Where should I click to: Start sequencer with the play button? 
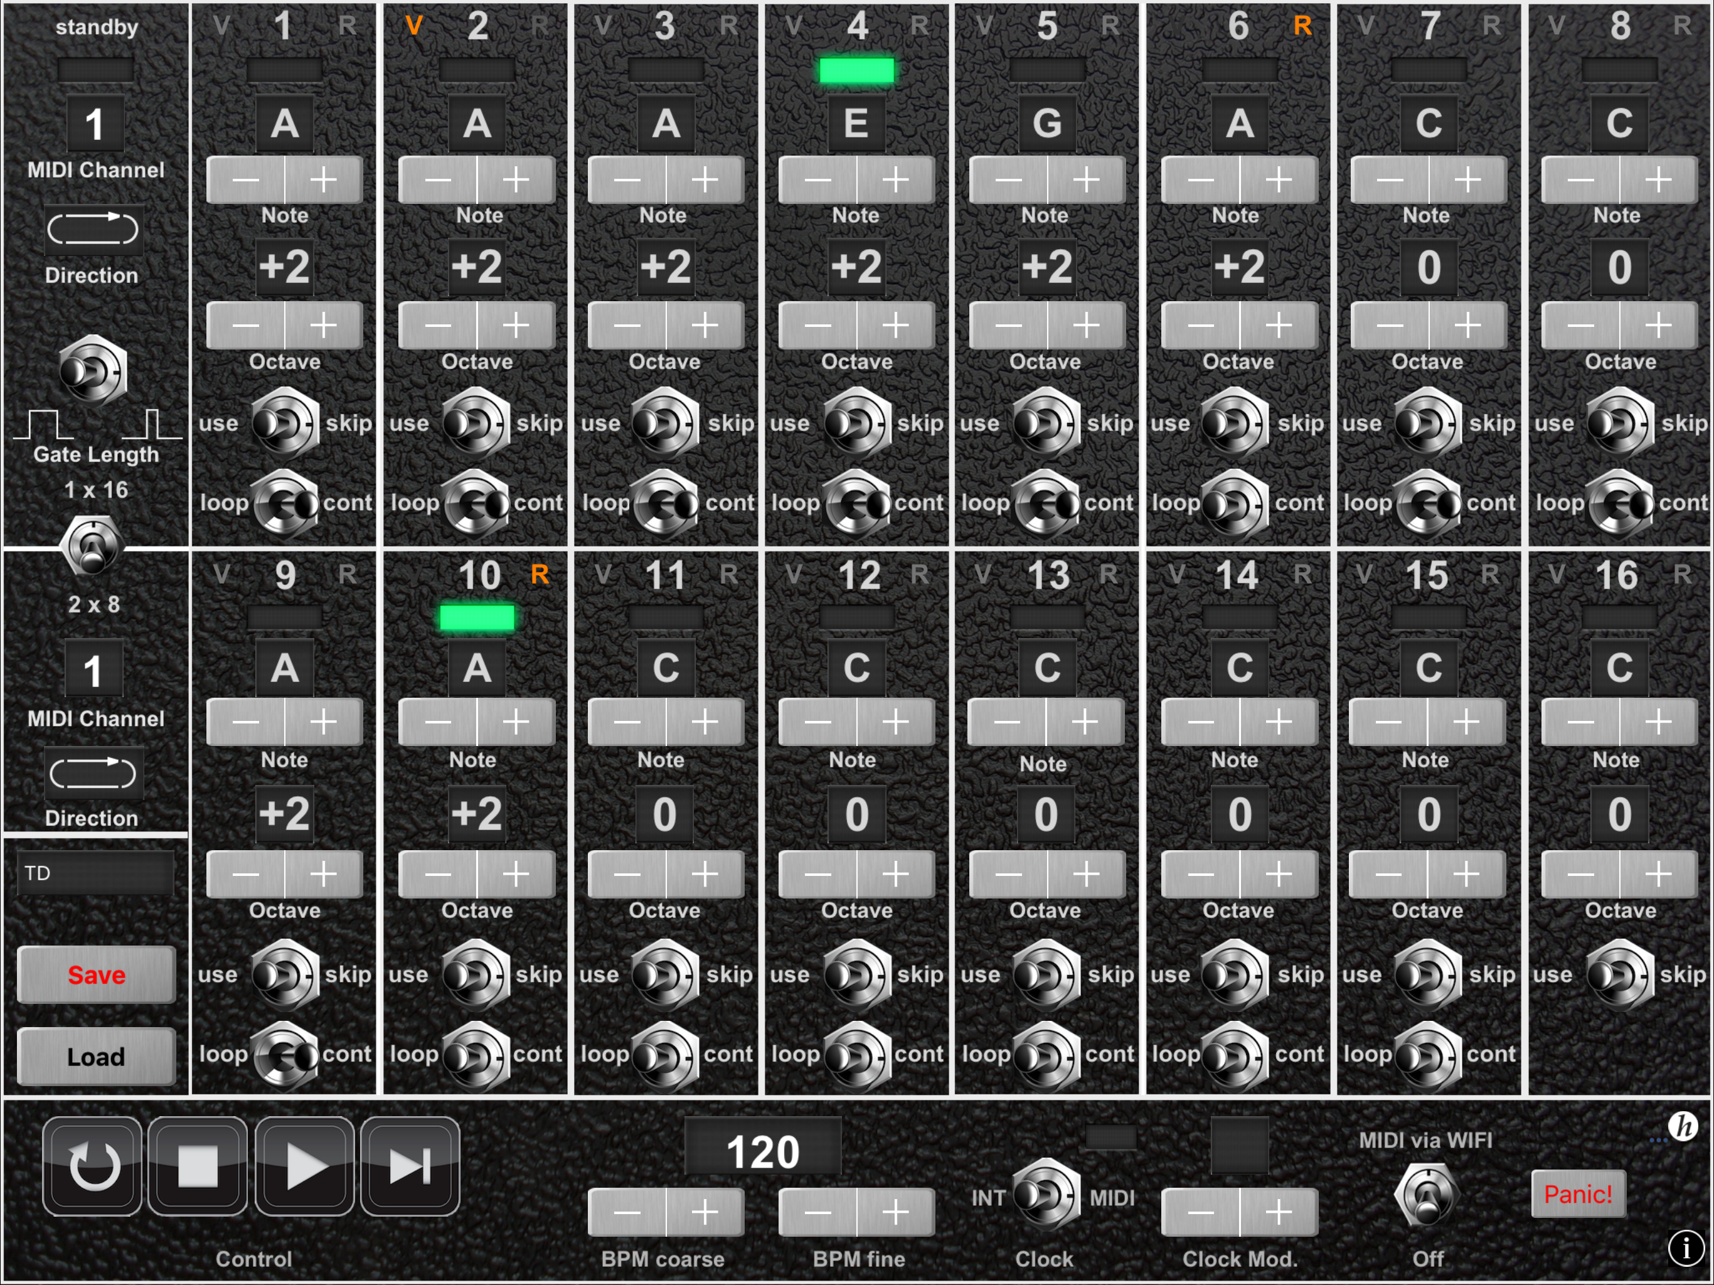[x=304, y=1166]
